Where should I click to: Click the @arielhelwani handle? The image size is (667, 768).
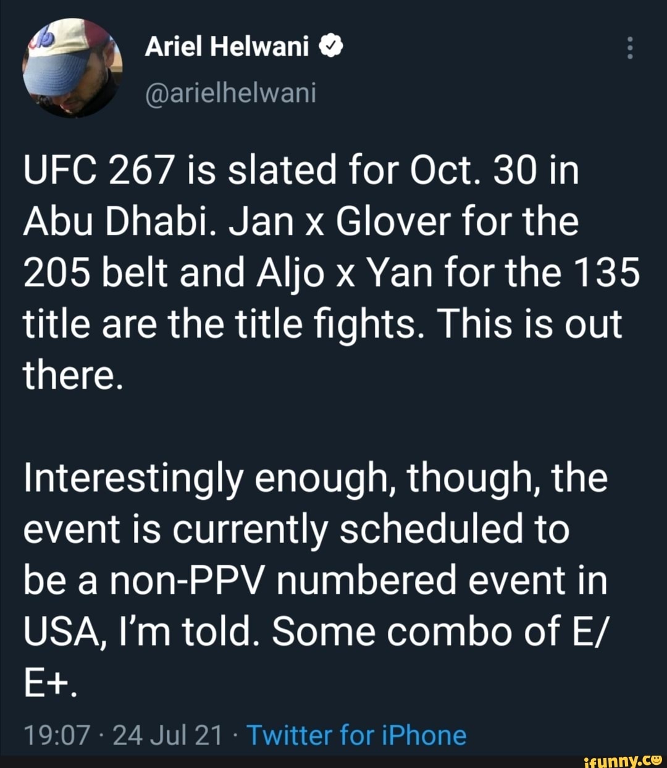coord(232,94)
